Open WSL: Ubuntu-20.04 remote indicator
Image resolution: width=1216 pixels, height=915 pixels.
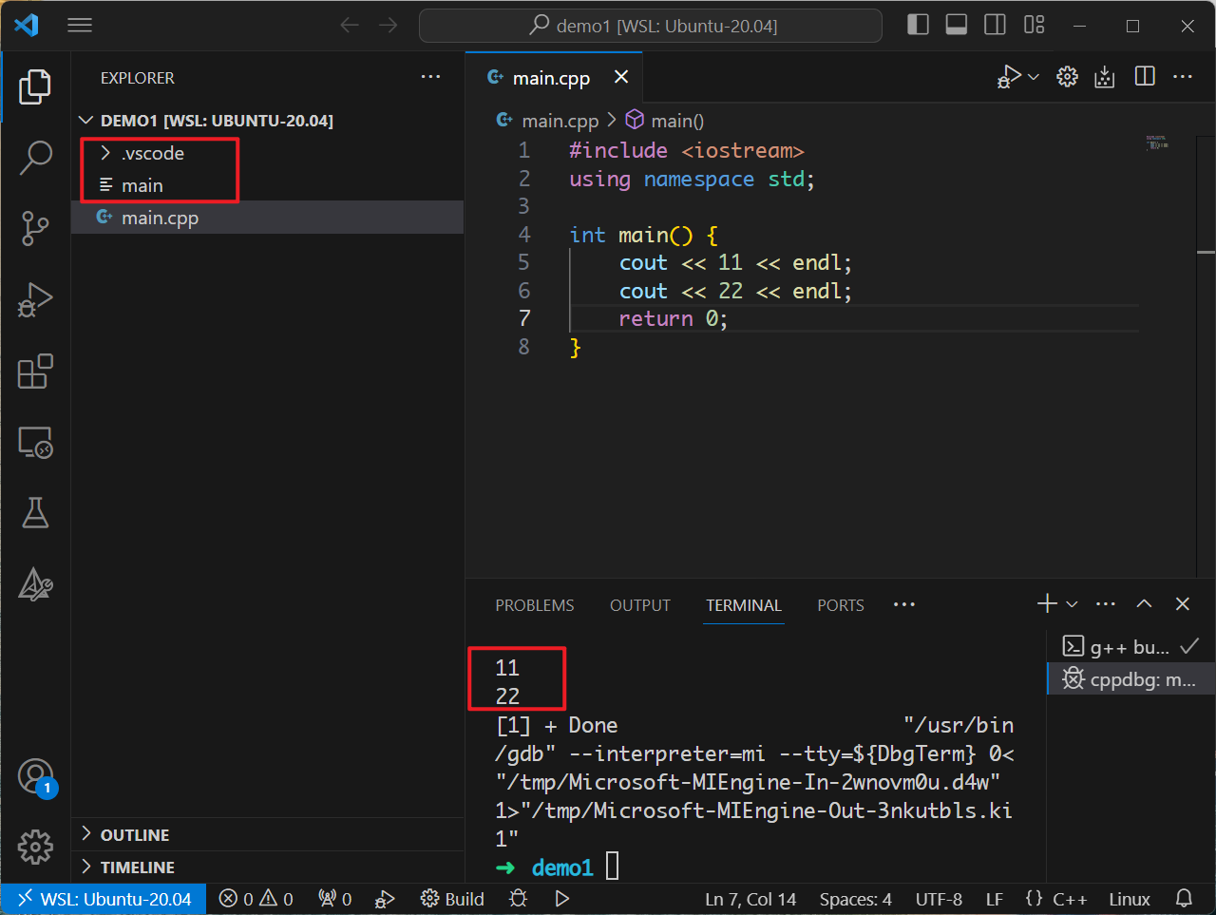pyautogui.click(x=104, y=898)
